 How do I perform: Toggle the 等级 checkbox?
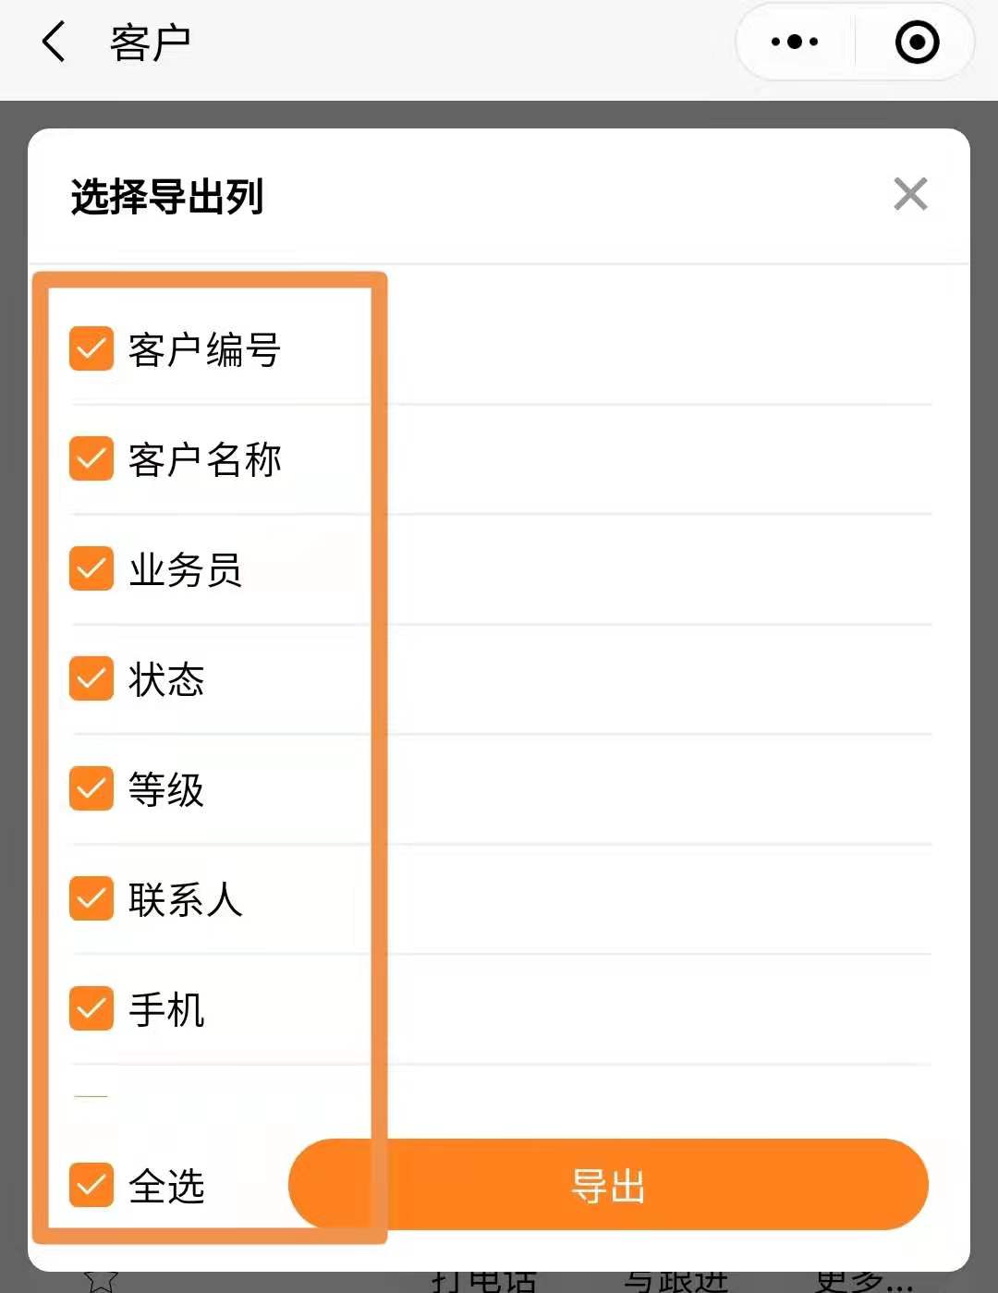pos(91,788)
